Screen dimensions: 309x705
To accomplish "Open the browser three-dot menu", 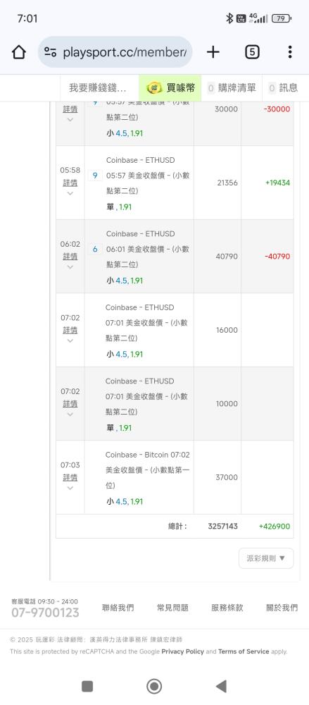I will (x=290, y=52).
